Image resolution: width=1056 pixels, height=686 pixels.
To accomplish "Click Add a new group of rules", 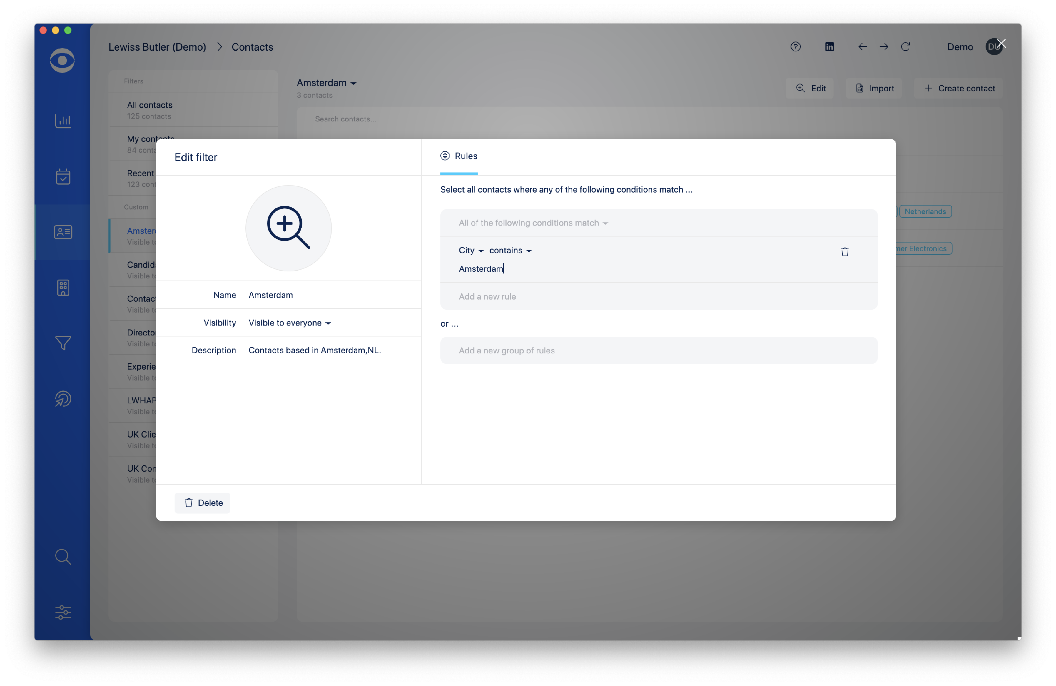I will (506, 351).
